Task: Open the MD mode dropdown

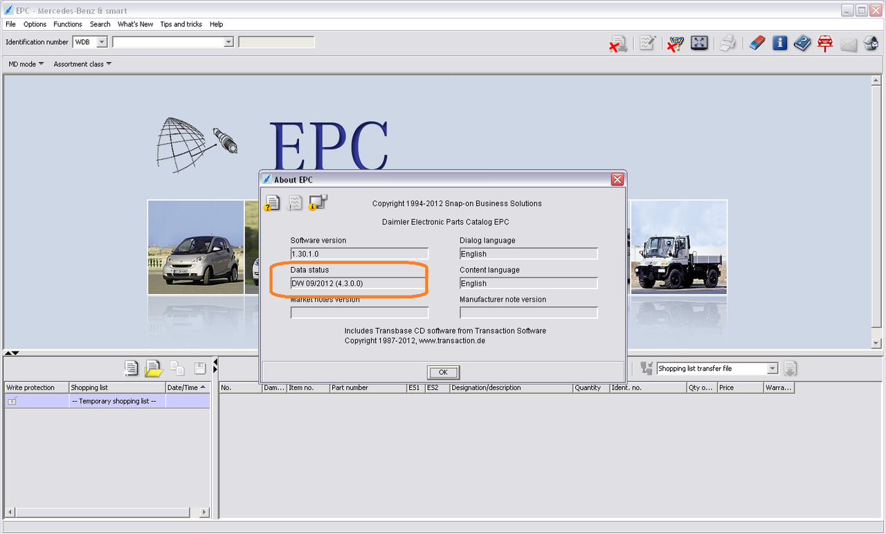Action: pos(26,64)
